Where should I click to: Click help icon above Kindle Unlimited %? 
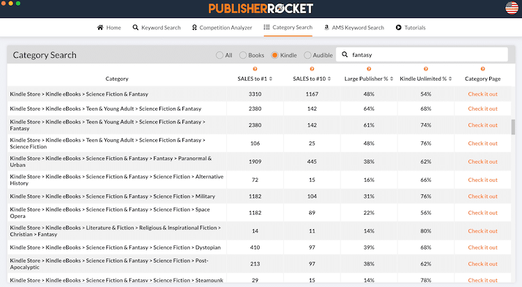[x=425, y=69]
